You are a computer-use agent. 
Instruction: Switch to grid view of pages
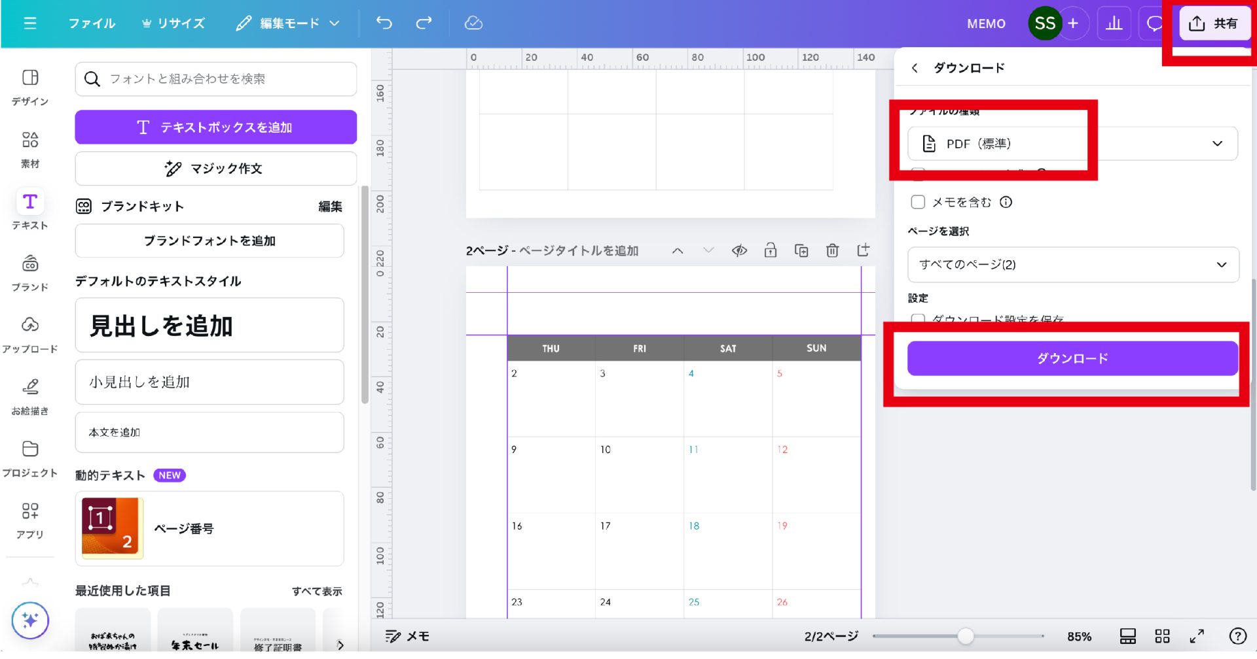[x=1162, y=636]
